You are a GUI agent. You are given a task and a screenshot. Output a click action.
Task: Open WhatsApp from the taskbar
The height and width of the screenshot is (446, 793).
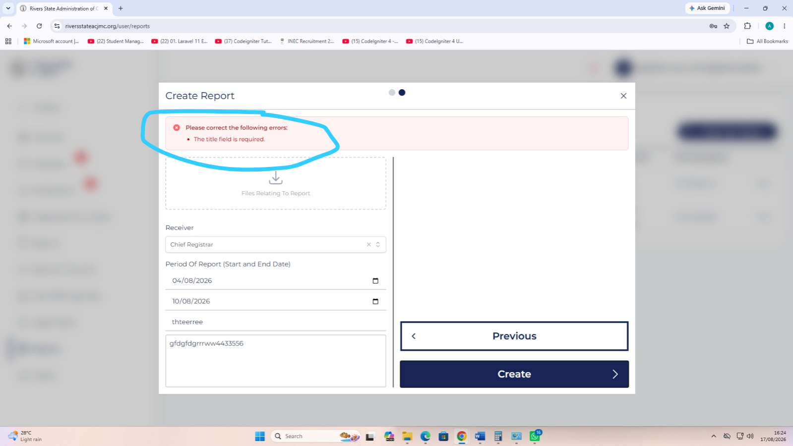point(535,436)
